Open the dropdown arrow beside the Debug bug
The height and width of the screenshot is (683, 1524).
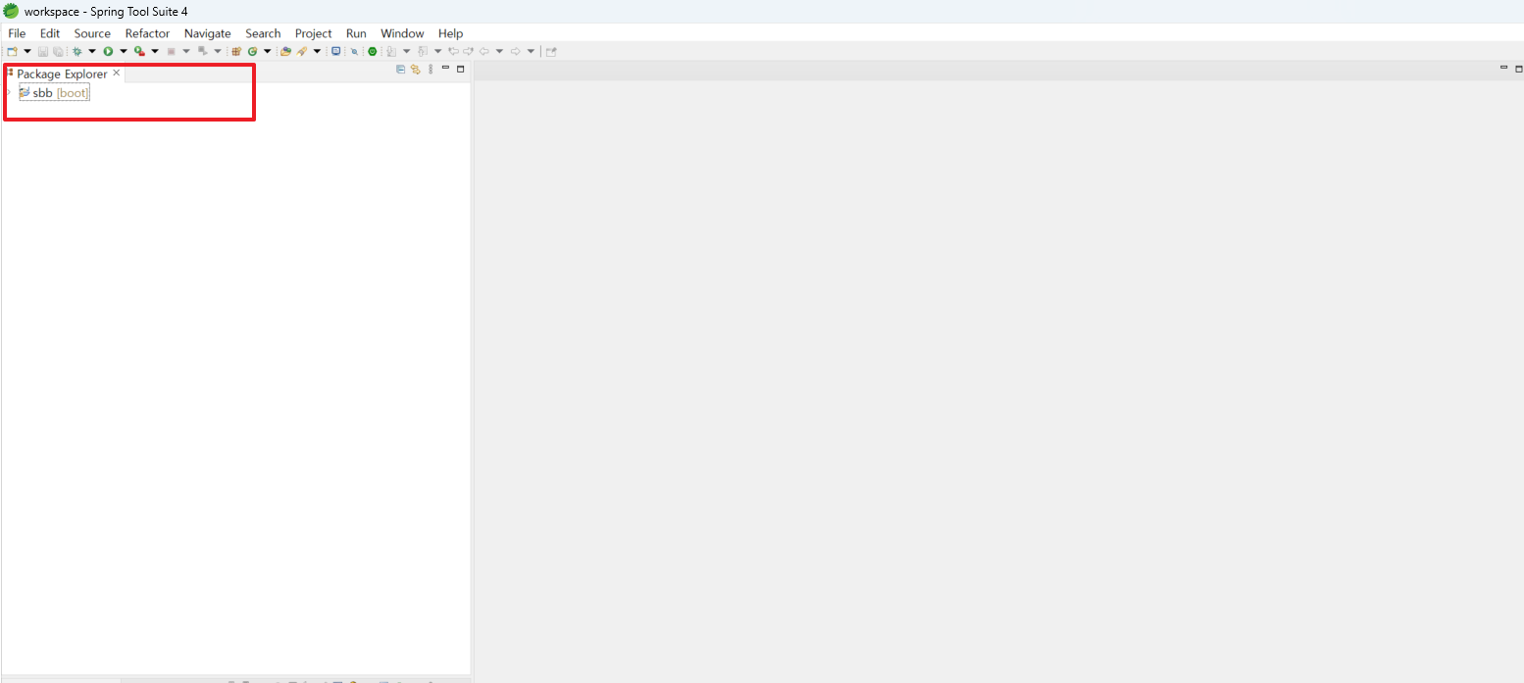(92, 51)
